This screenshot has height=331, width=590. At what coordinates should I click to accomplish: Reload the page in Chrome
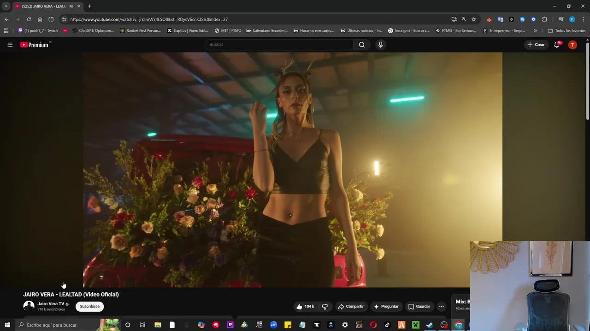[x=29, y=19]
